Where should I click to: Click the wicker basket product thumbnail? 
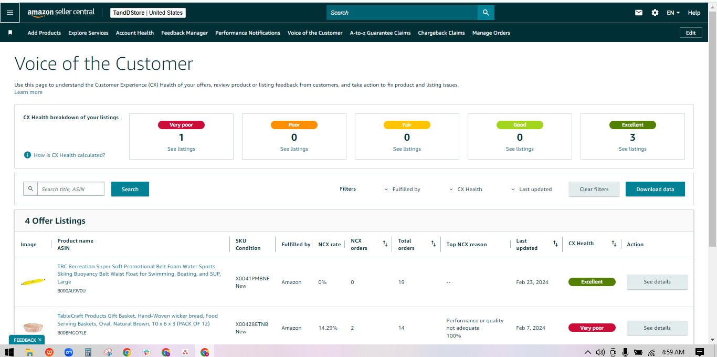pos(33,328)
